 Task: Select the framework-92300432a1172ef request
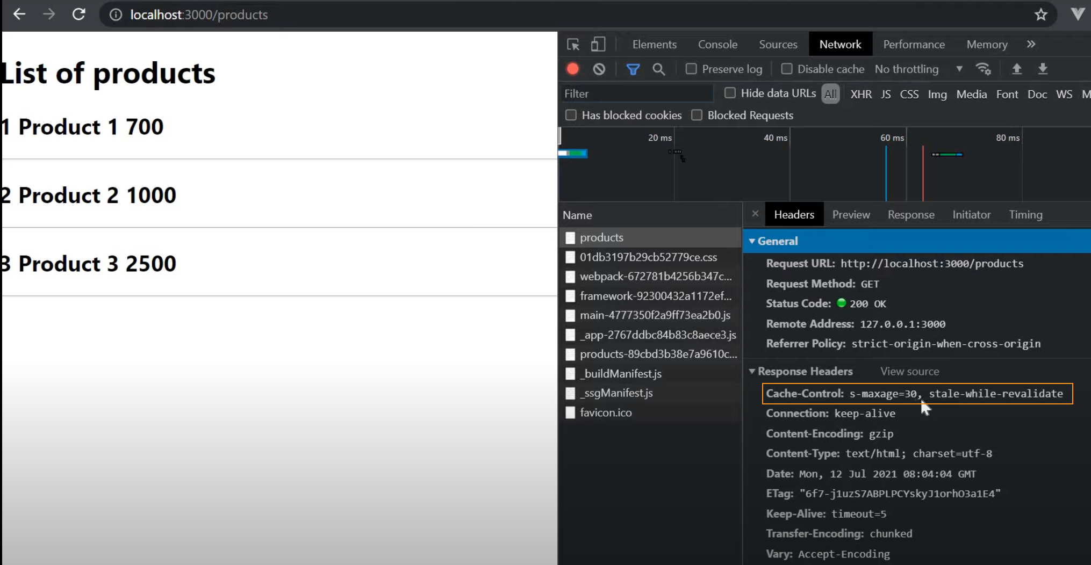(x=650, y=296)
